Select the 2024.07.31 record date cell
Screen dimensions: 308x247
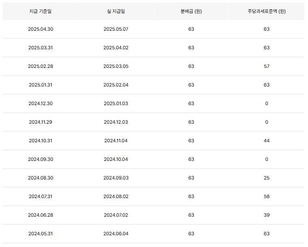click(x=40, y=196)
